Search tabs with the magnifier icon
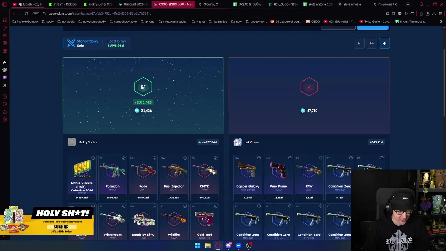Image resolution: width=446 pixels, height=251 pixels. [x=421, y=5]
